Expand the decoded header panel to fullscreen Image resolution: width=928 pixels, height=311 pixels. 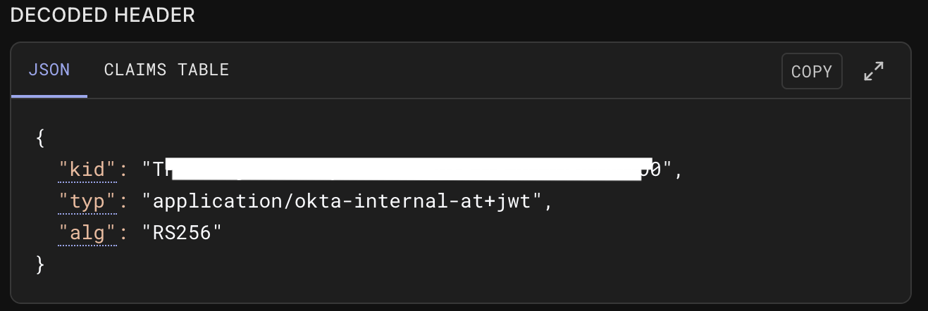tap(874, 71)
